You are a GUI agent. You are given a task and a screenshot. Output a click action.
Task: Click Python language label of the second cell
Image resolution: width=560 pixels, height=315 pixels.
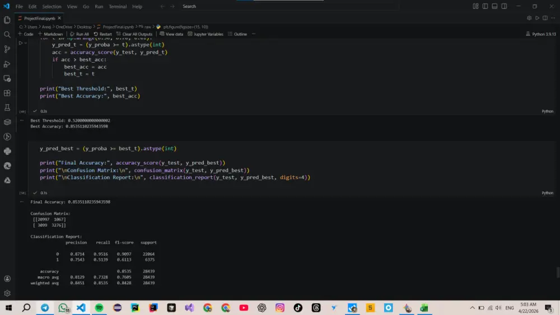point(547,193)
